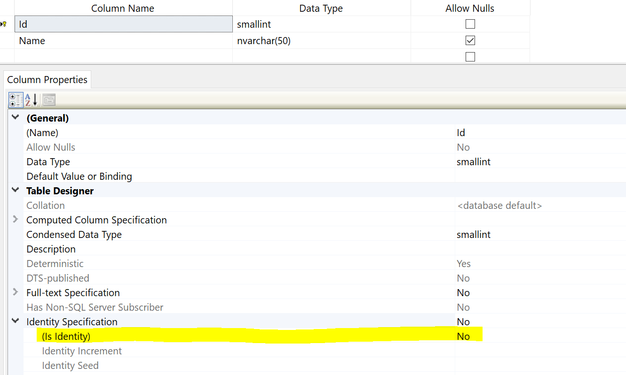Select the Description property value field
Viewport: 626px width, 375px height.
coord(540,249)
